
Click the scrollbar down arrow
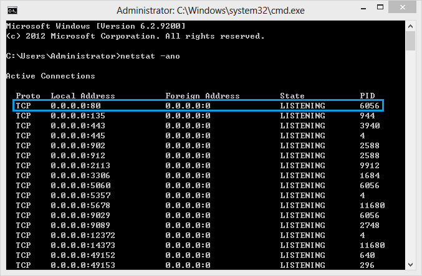(x=410, y=264)
